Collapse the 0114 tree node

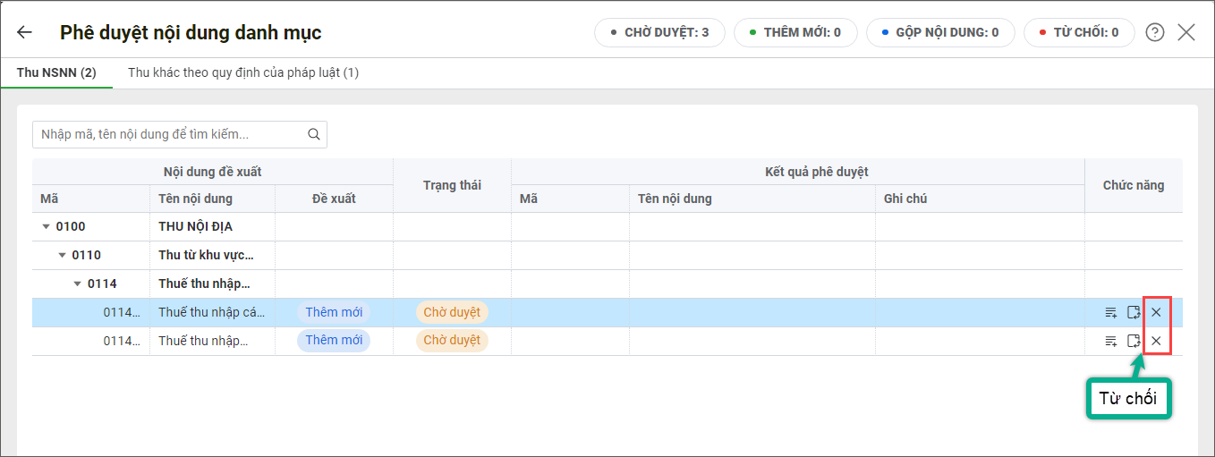pyautogui.click(x=78, y=284)
